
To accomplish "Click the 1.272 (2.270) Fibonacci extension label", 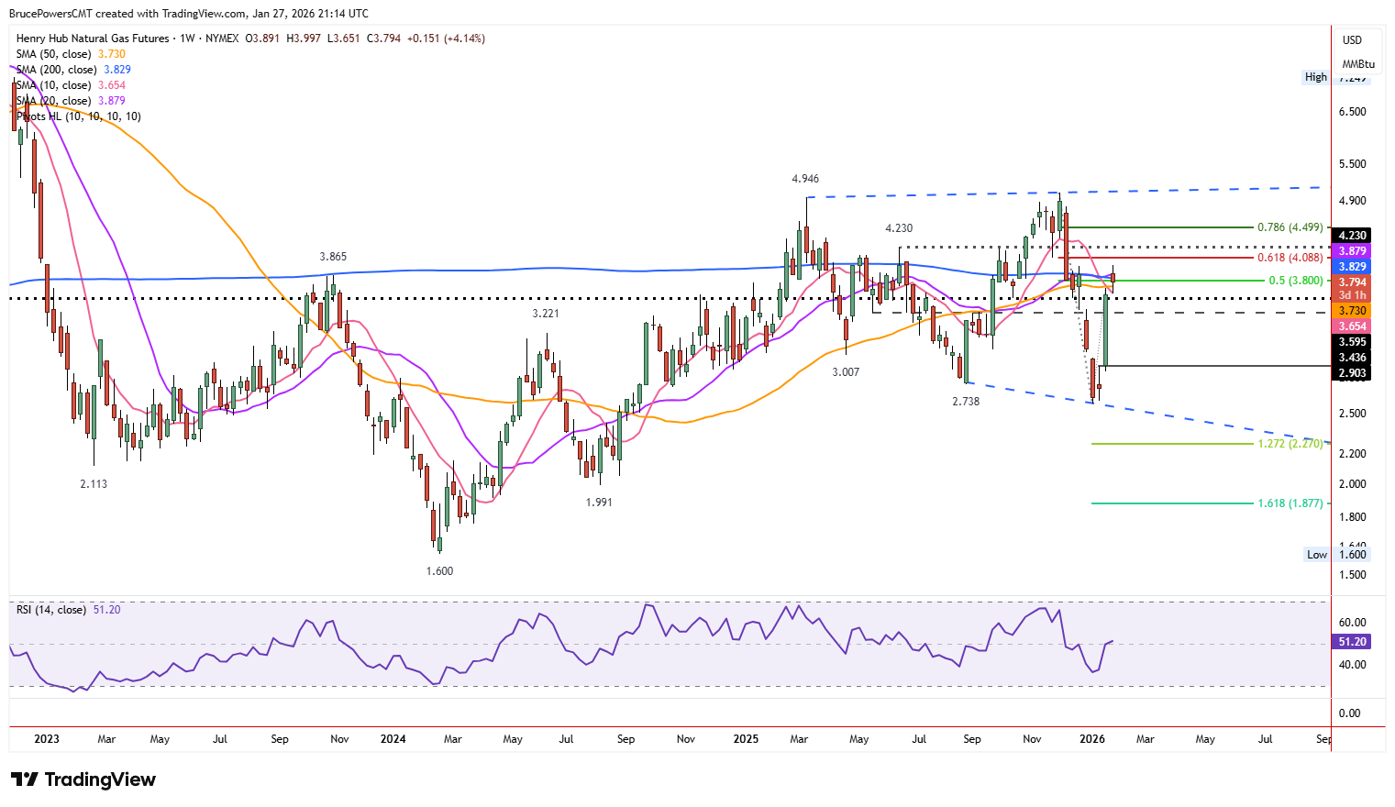I will click(x=1290, y=444).
